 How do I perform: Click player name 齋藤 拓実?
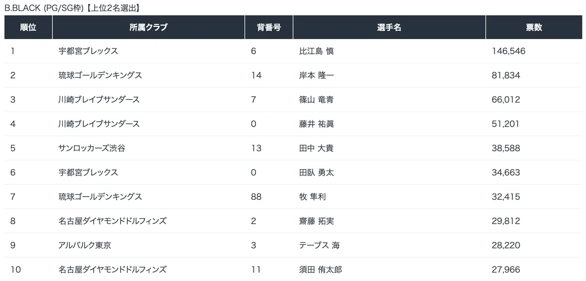316,221
